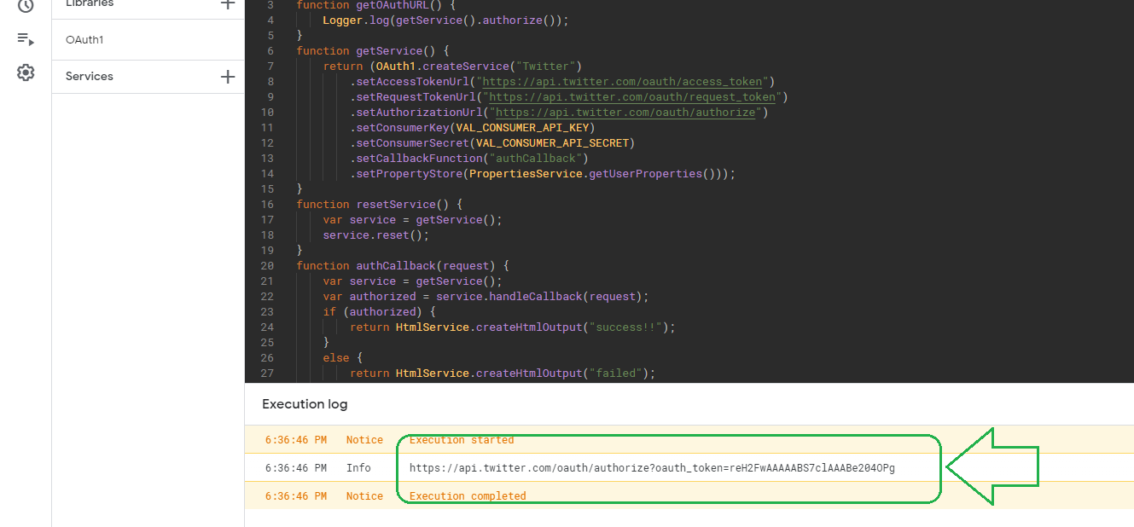Click the 6:36:46 PM timestamp on the Info row
The height and width of the screenshot is (527, 1134).
296,467
